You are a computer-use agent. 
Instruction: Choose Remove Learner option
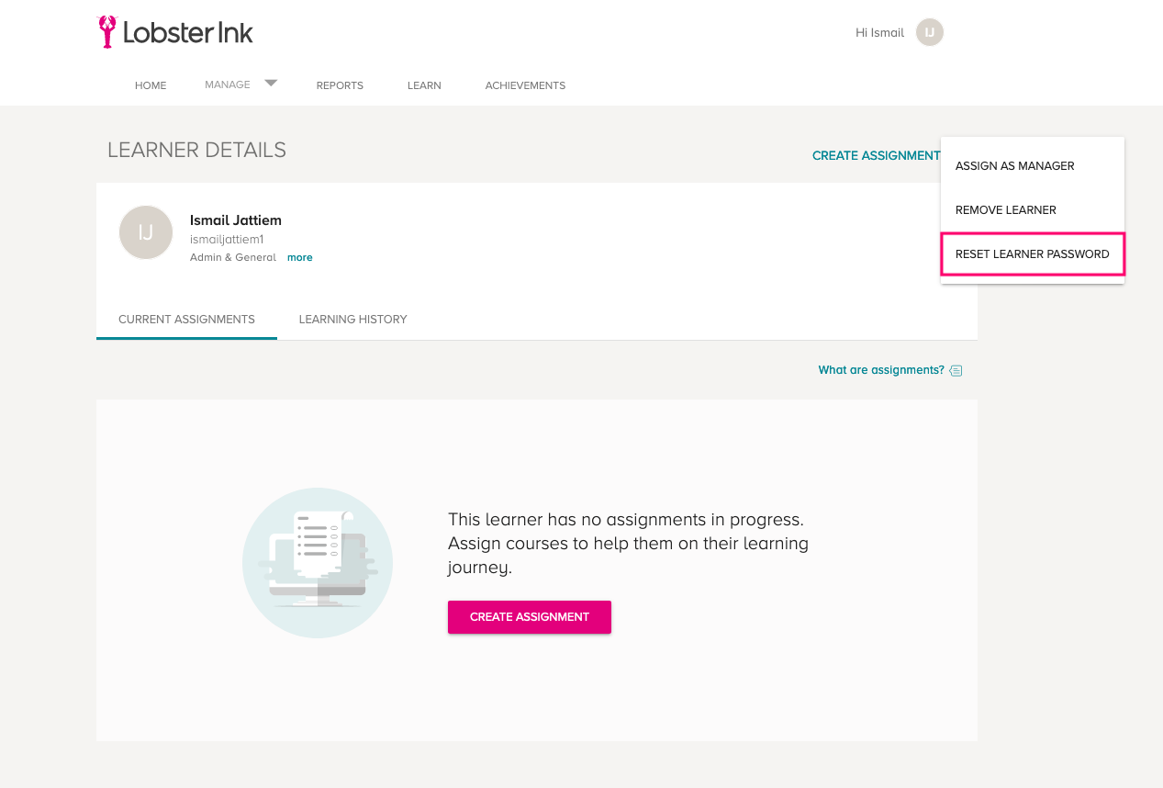pos(1033,210)
